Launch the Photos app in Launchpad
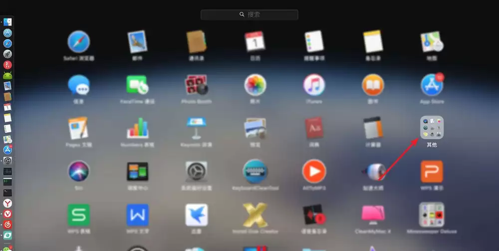Screen dimensions: 499x251 [255, 85]
